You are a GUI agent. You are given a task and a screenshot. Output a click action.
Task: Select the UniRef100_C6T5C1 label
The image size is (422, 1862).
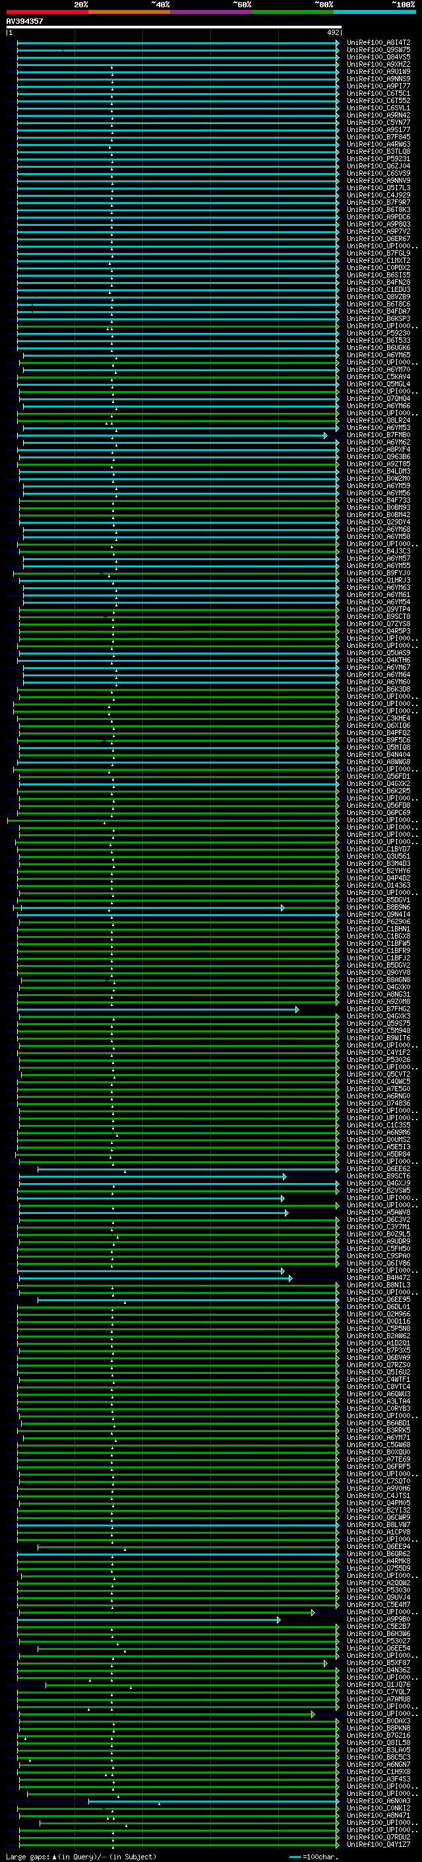click(378, 93)
